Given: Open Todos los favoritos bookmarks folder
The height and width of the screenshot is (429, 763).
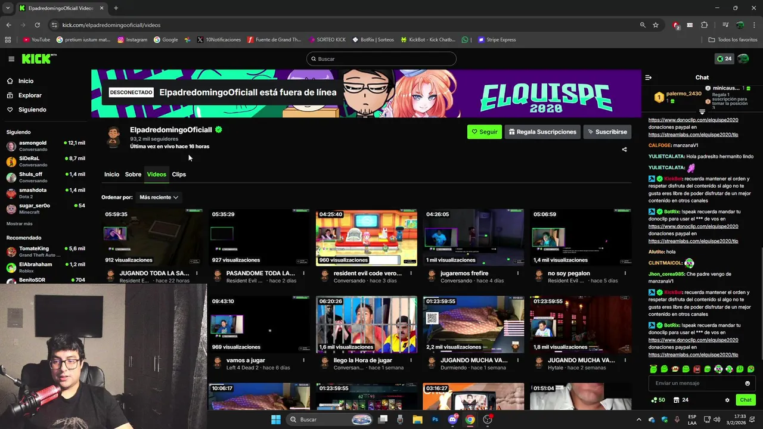Looking at the screenshot, I should tap(733, 40).
